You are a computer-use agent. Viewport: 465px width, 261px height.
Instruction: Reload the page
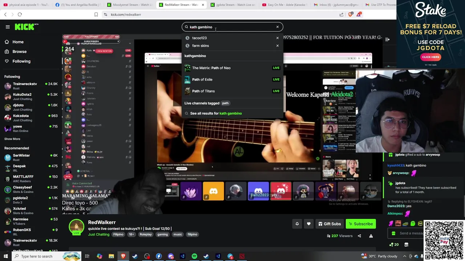pyautogui.click(x=20, y=14)
